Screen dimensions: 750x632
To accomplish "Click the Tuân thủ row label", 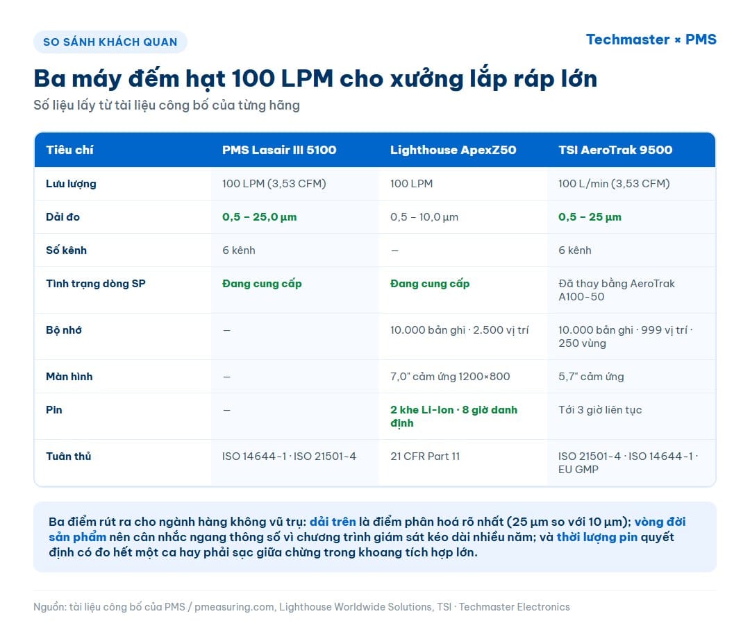I will click(68, 456).
